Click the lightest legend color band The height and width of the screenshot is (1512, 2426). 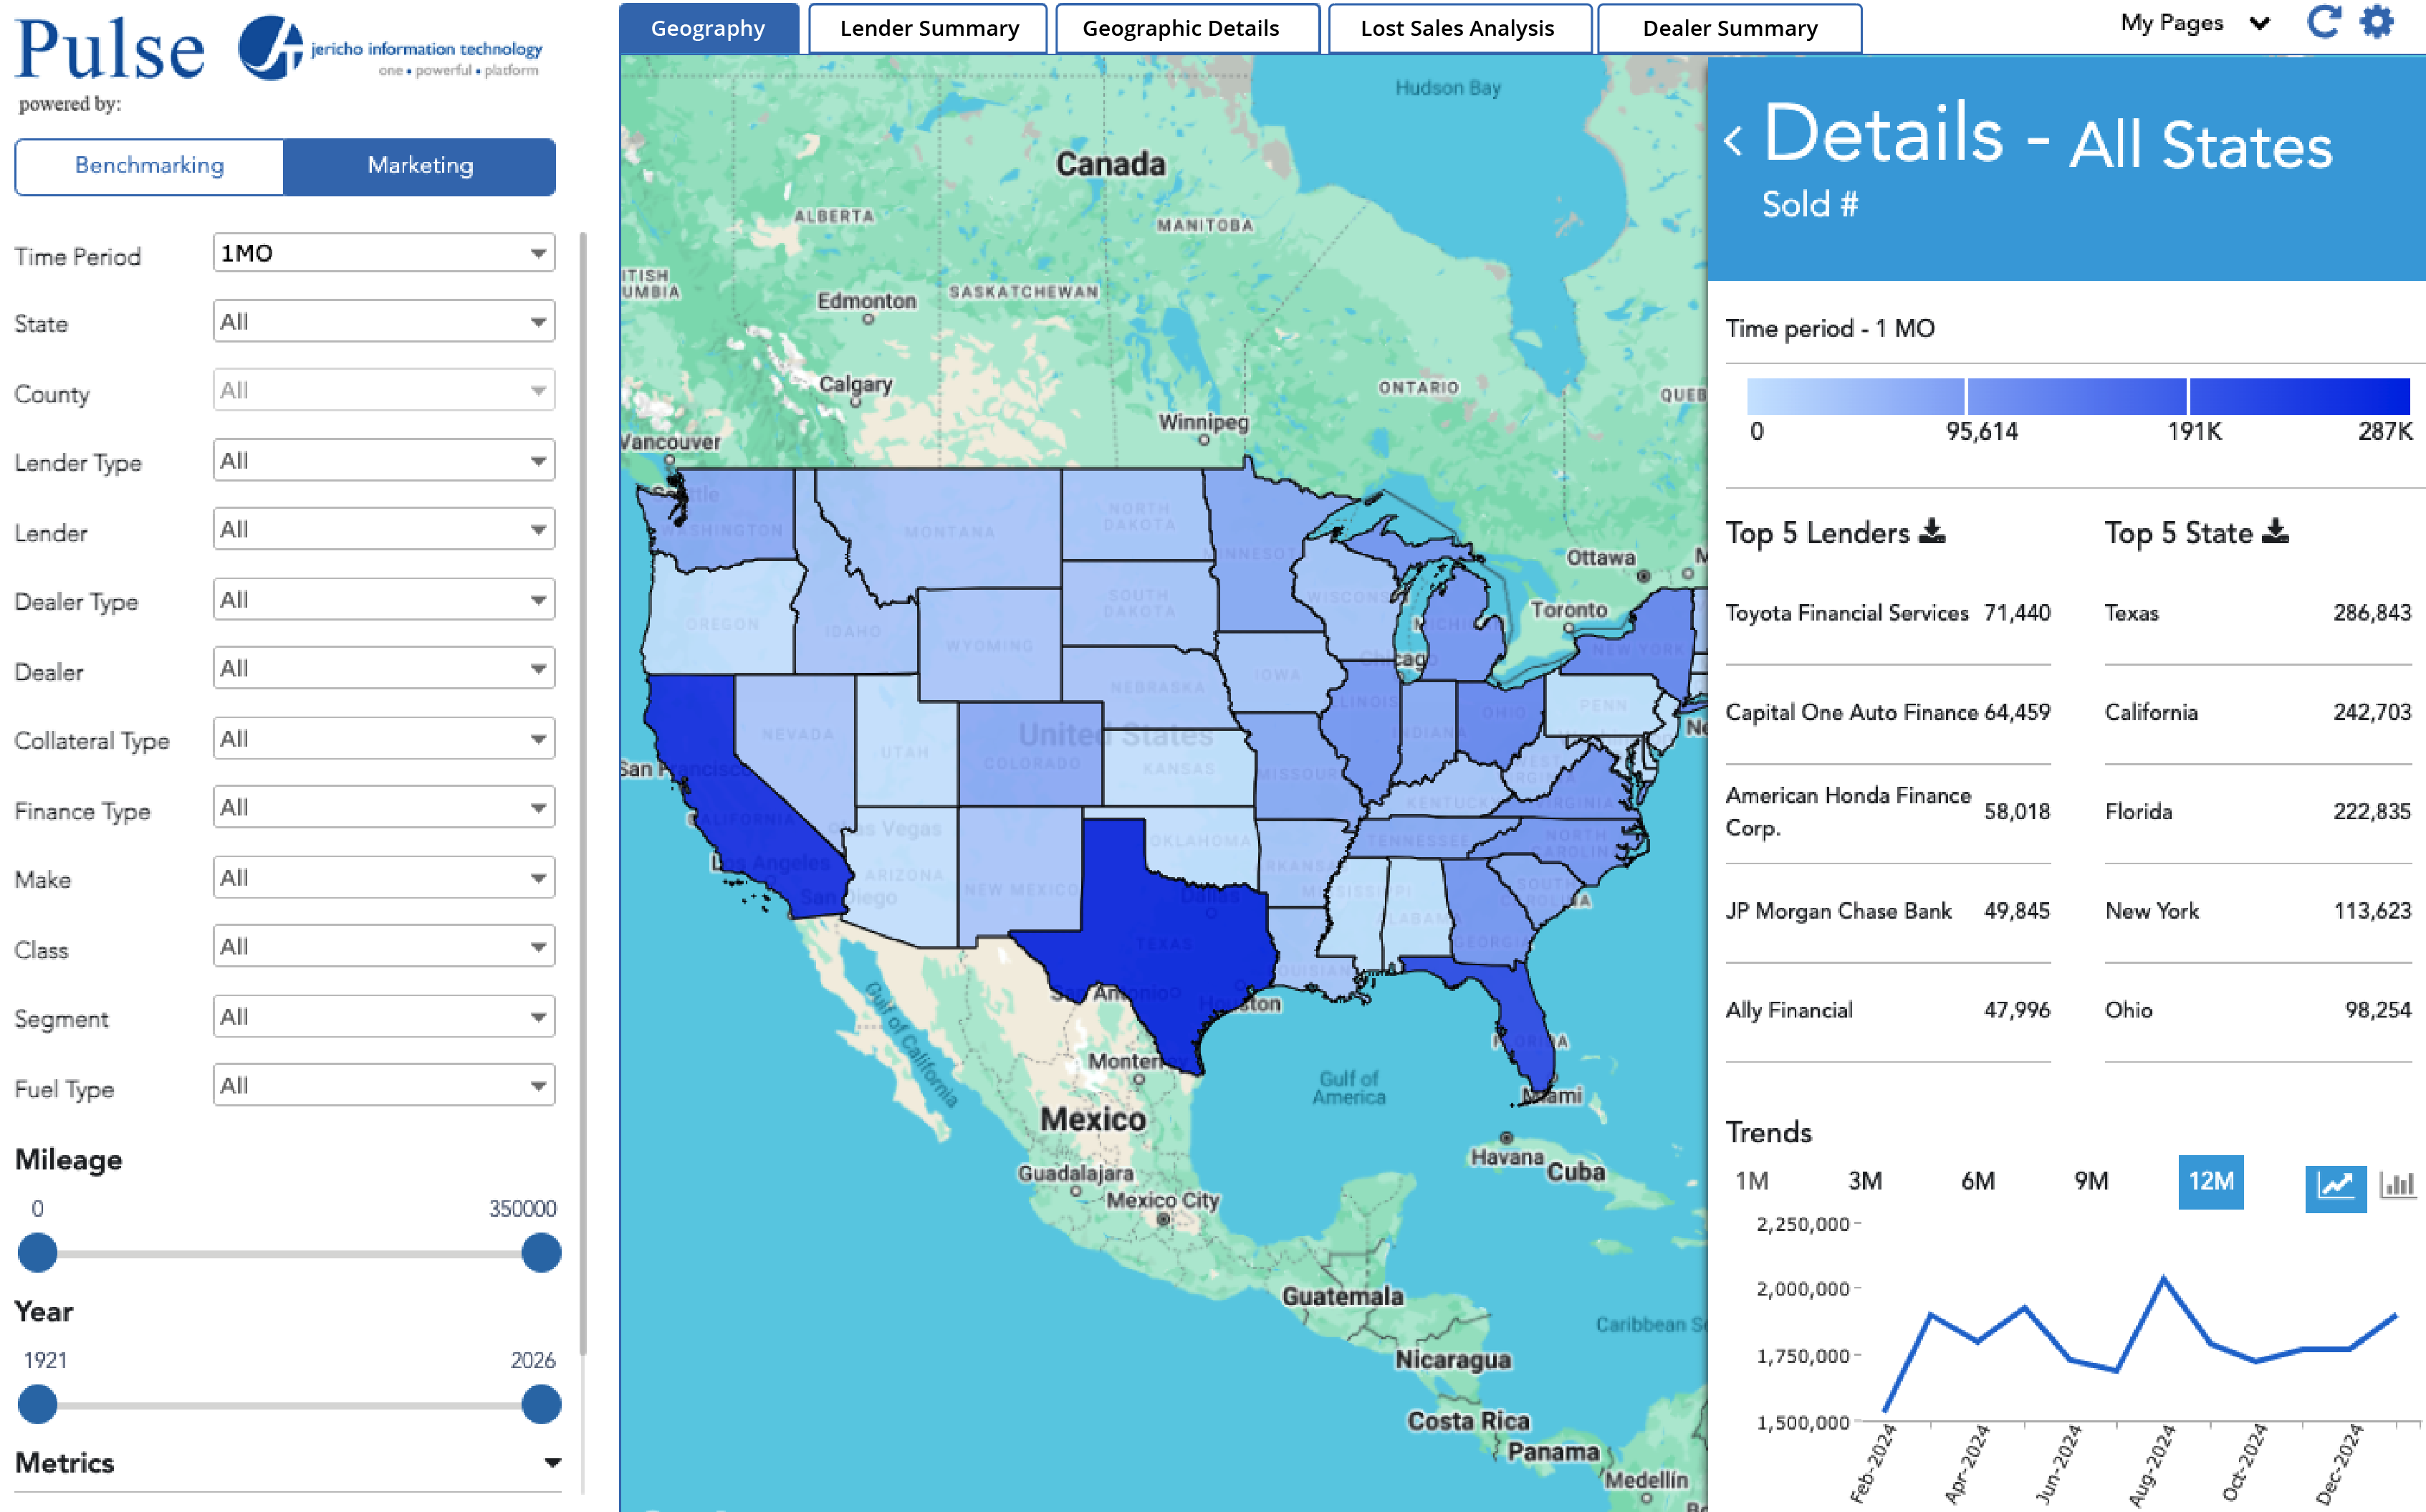[1855, 396]
